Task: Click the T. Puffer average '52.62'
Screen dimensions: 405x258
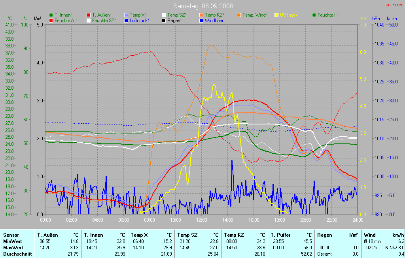Action: [307, 254]
